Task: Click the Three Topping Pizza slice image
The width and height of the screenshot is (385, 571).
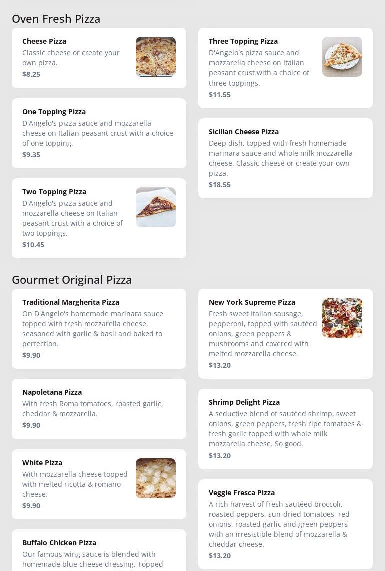Action: tap(342, 57)
